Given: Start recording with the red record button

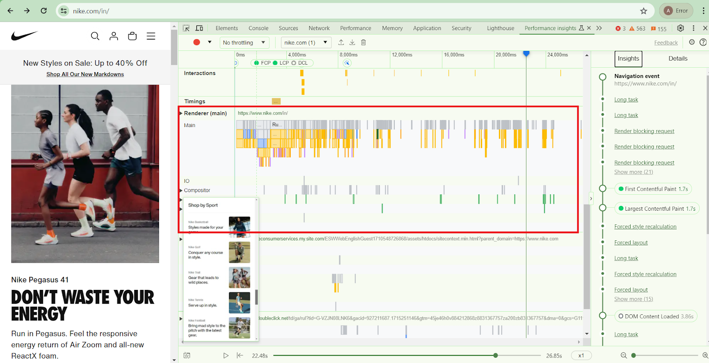Looking at the screenshot, I should coord(197,42).
